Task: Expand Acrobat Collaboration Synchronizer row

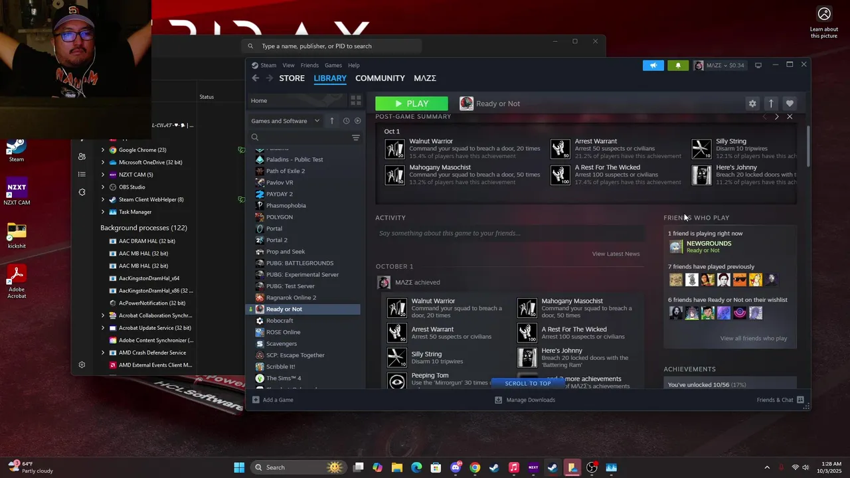Action: click(x=103, y=315)
